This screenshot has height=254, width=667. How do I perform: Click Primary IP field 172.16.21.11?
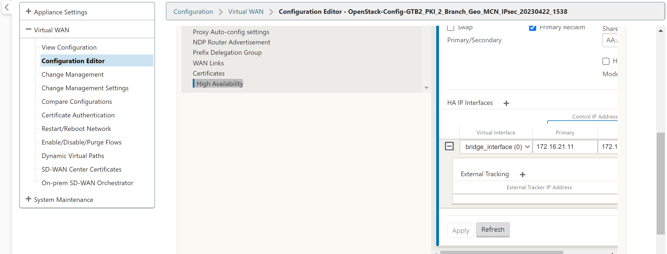565,147
